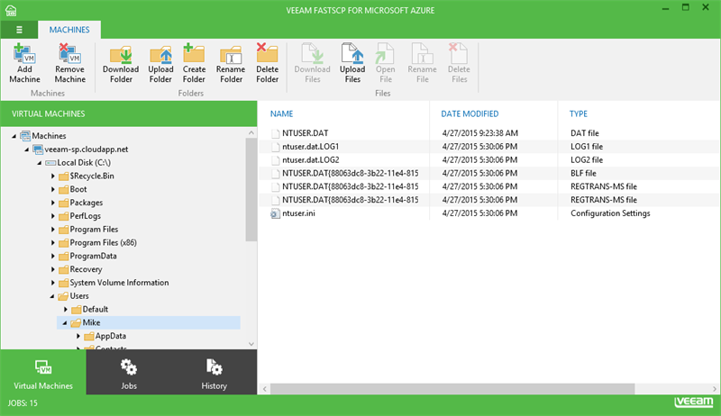
Task: Sort files by Date Modified column
Action: 470,114
